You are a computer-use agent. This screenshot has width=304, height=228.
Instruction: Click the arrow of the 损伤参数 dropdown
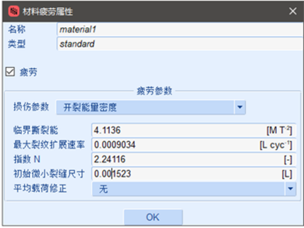[240, 107]
